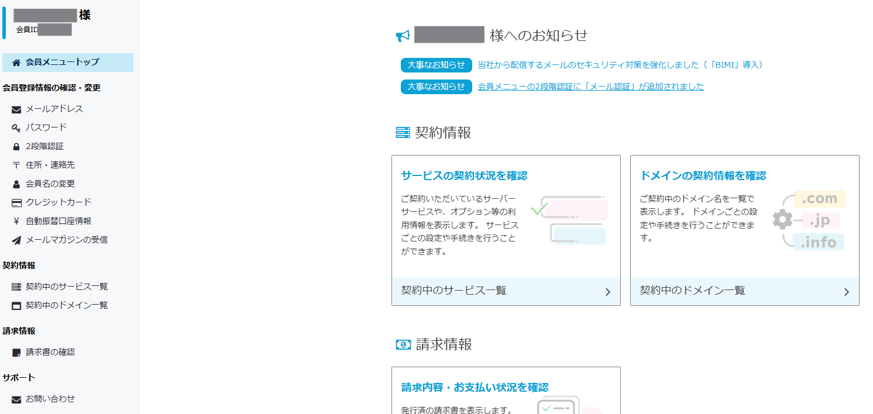Click the home icon beside 会員メニュートップ
The width and height of the screenshot is (873, 414).
click(x=16, y=63)
